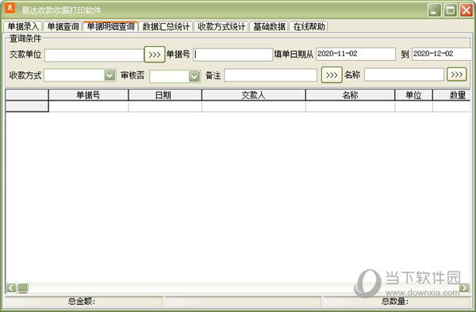Click the 总金额 status bar label
This screenshot has width=476, height=312.
click(82, 302)
